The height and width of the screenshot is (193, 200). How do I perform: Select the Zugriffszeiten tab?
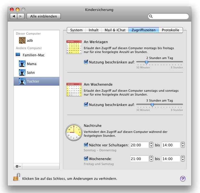pyautogui.click(x=143, y=30)
